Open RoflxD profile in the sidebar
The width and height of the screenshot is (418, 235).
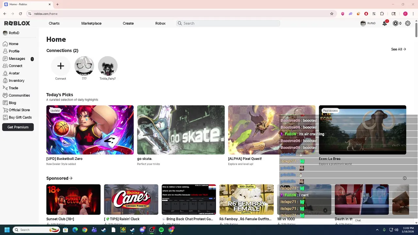[11, 33]
